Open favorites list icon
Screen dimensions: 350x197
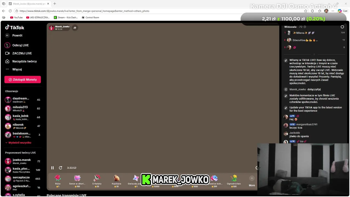(320, 11)
